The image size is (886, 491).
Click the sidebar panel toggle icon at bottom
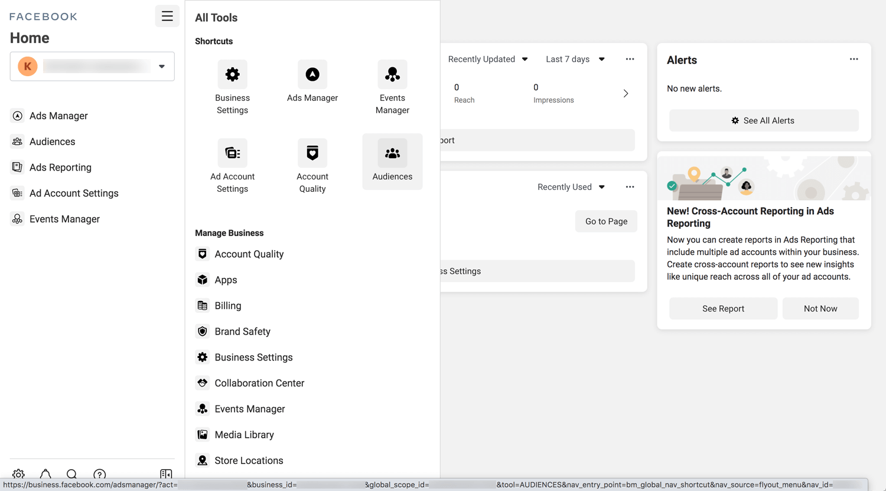click(x=166, y=474)
